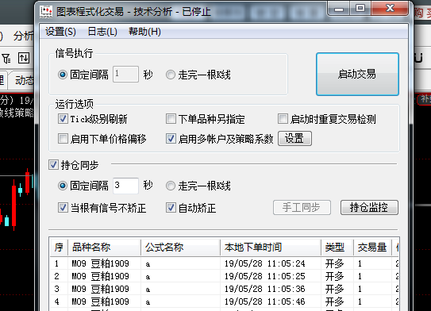This screenshot has height=311, width=431.
Task: Click the filter icon in background toolbar
Action: [x=6, y=58]
